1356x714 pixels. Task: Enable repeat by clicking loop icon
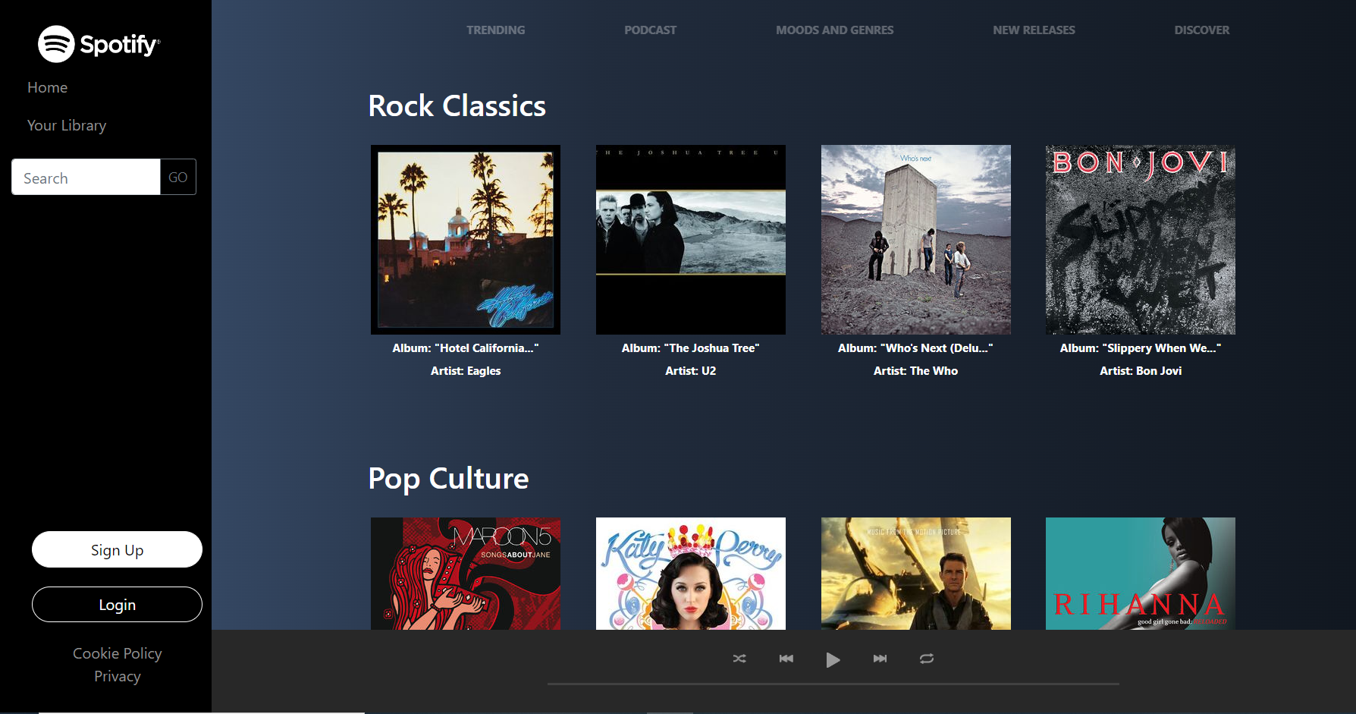coord(926,659)
